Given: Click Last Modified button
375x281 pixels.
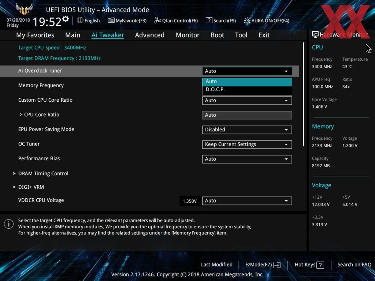Looking at the screenshot, I should coord(217,265).
